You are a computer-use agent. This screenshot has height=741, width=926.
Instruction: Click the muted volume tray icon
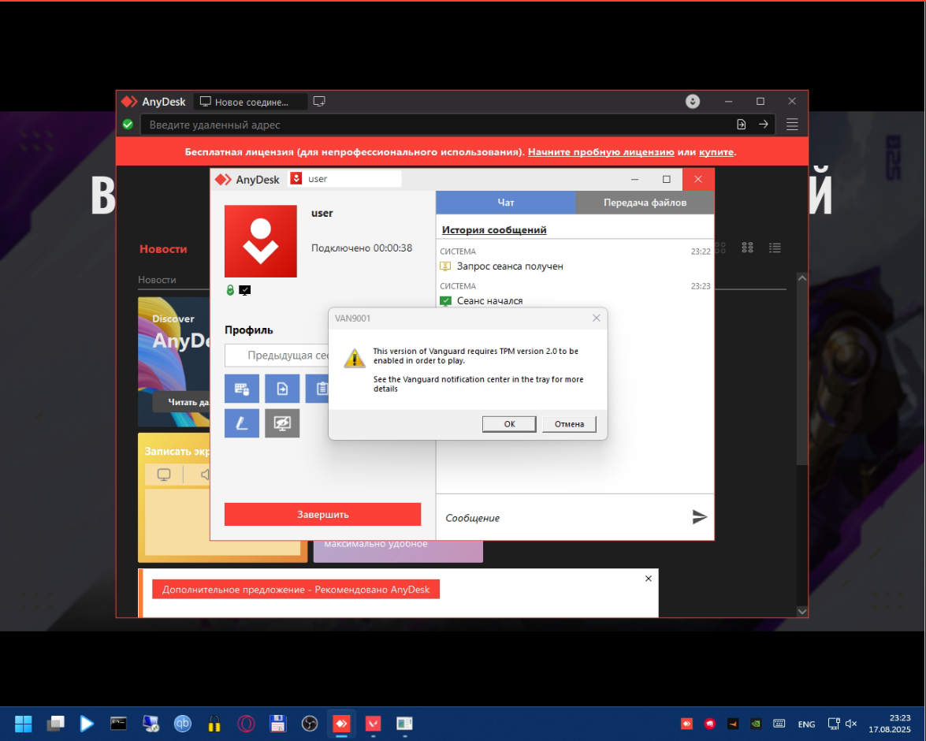851,724
